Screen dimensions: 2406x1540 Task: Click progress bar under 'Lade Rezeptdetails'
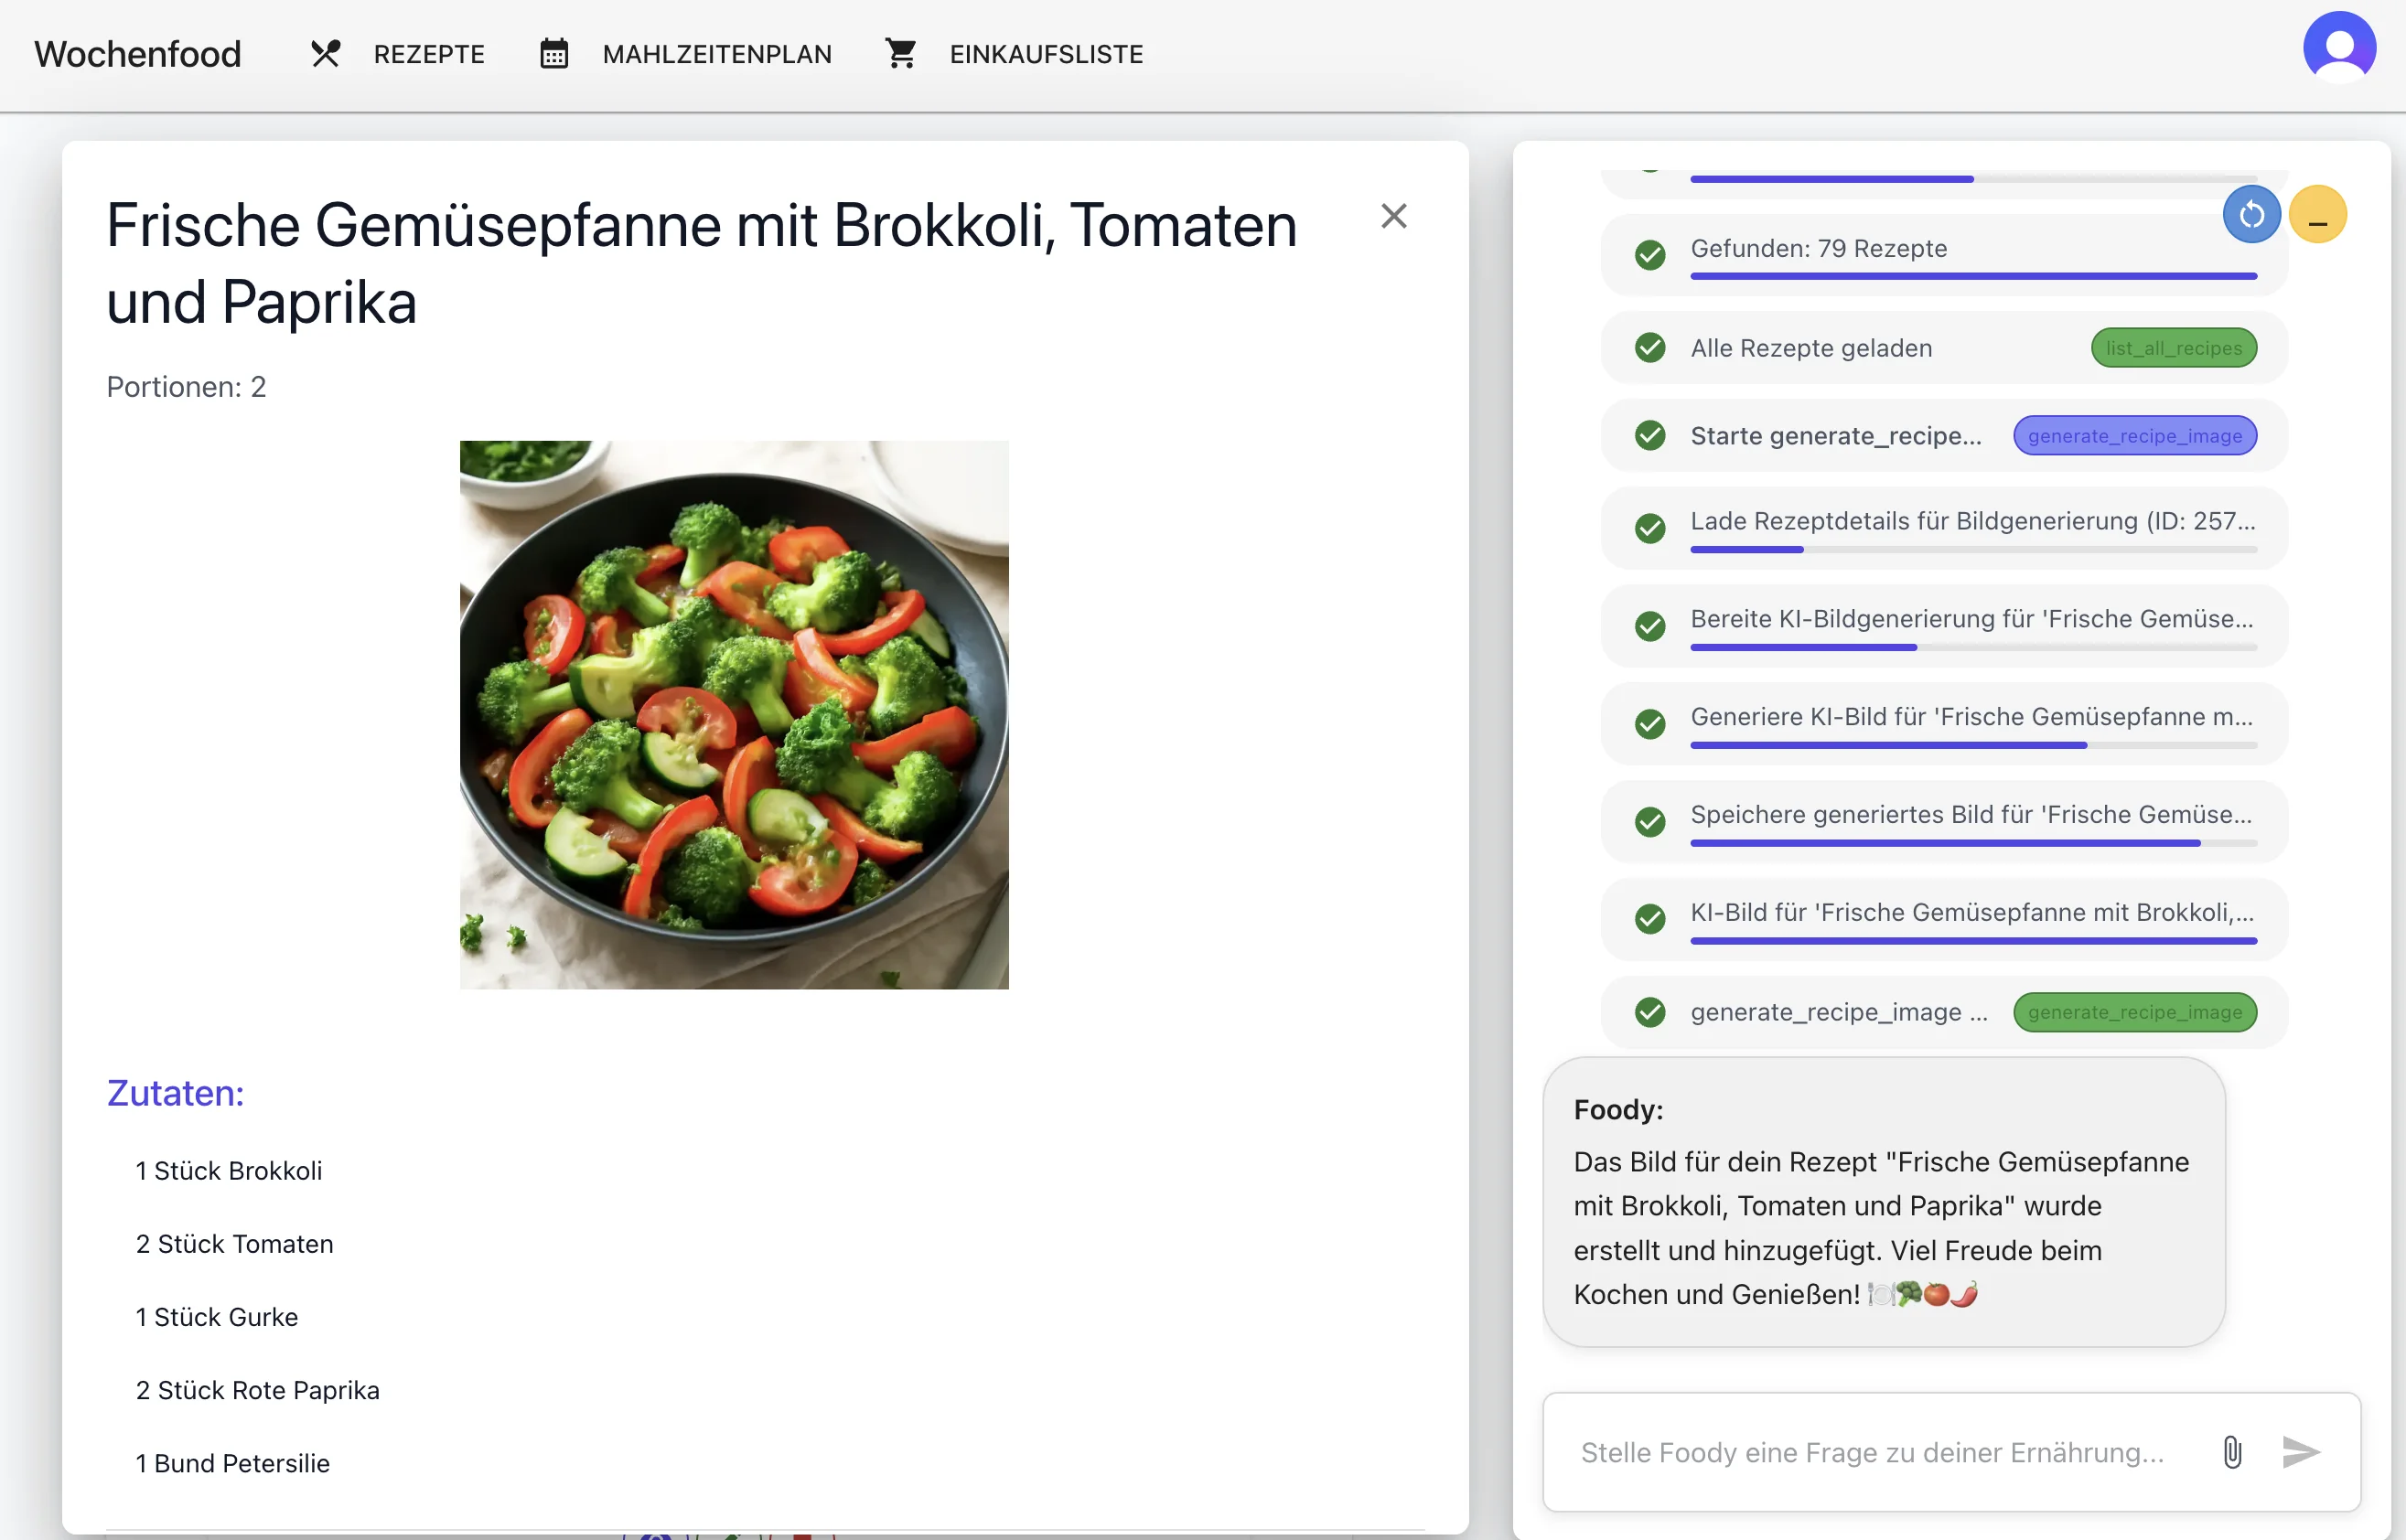[1972, 549]
